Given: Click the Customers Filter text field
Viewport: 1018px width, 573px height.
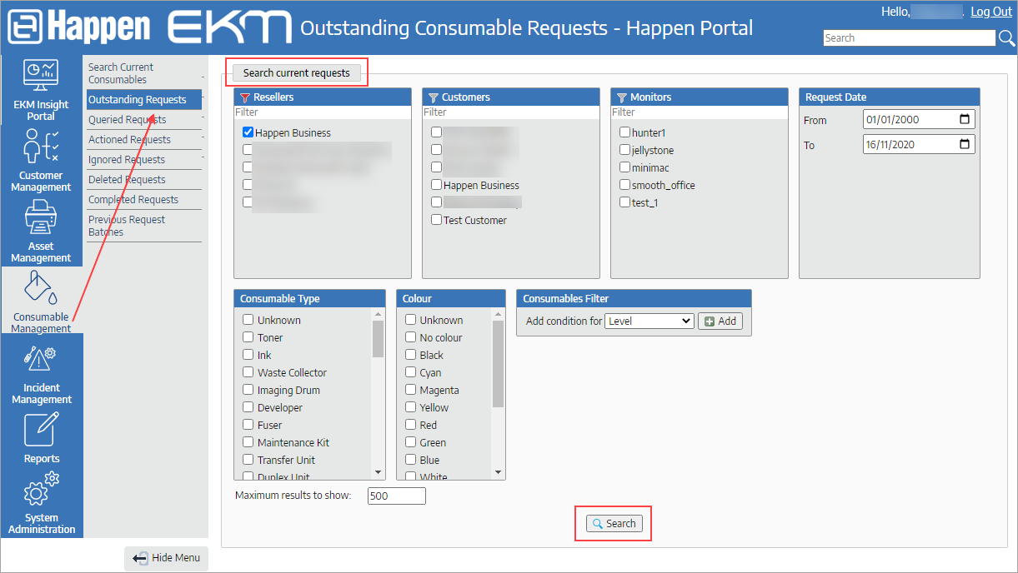Looking at the screenshot, I should pos(511,112).
